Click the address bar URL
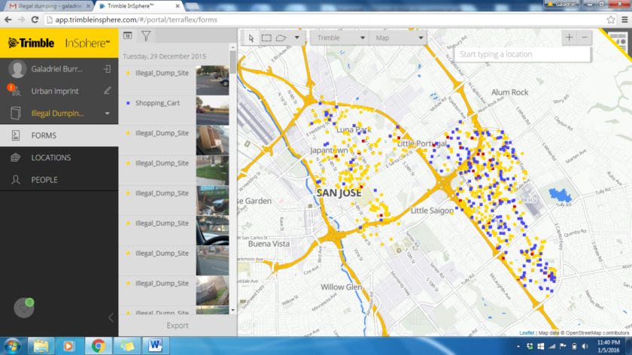Screen dimensions: 632x355 click(136, 20)
